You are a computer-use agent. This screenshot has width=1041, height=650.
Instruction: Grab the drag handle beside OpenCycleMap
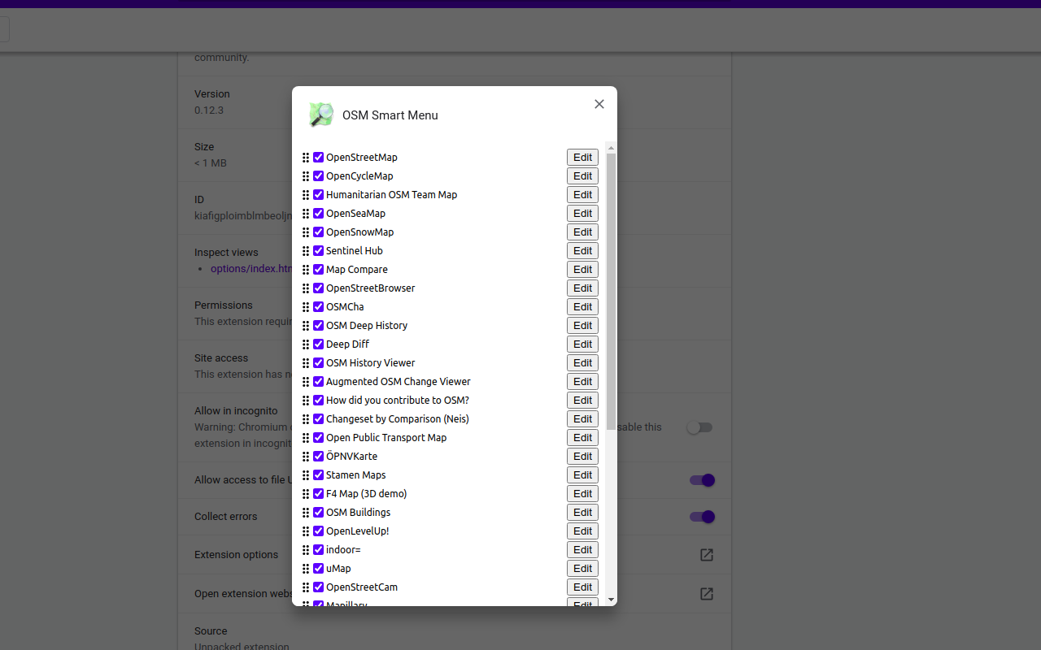[306, 176]
